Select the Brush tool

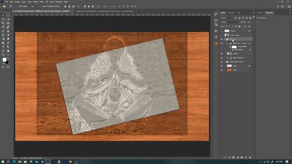(3, 31)
